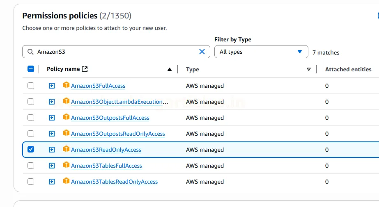Open the external link icon beside Policy name
Image resolution: width=379 pixels, height=207 pixels.
[x=85, y=69]
